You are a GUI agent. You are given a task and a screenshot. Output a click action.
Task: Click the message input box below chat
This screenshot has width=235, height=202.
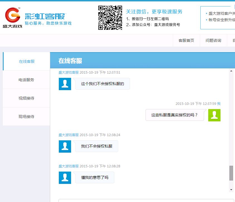click(146, 200)
